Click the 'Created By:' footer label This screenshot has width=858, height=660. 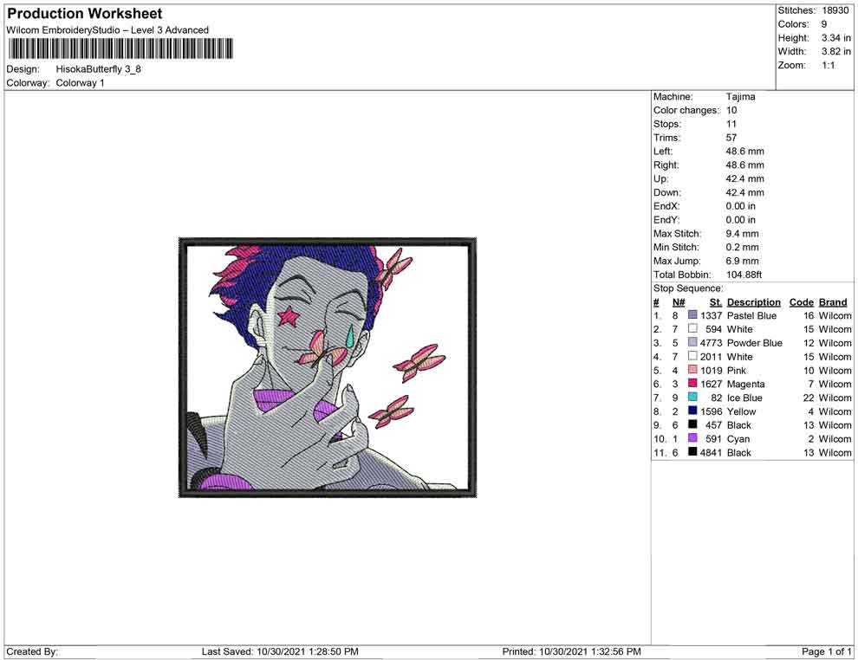[x=32, y=651]
